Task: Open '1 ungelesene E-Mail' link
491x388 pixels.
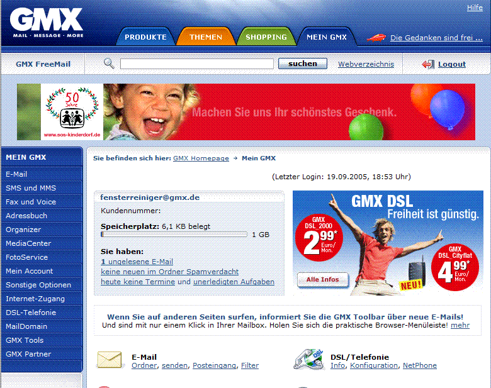Action: (x=137, y=262)
